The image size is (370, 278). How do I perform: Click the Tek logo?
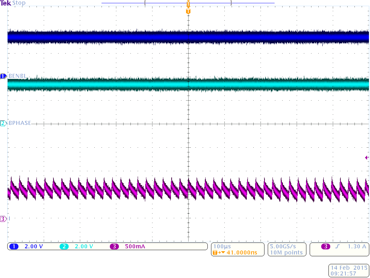[6, 3]
